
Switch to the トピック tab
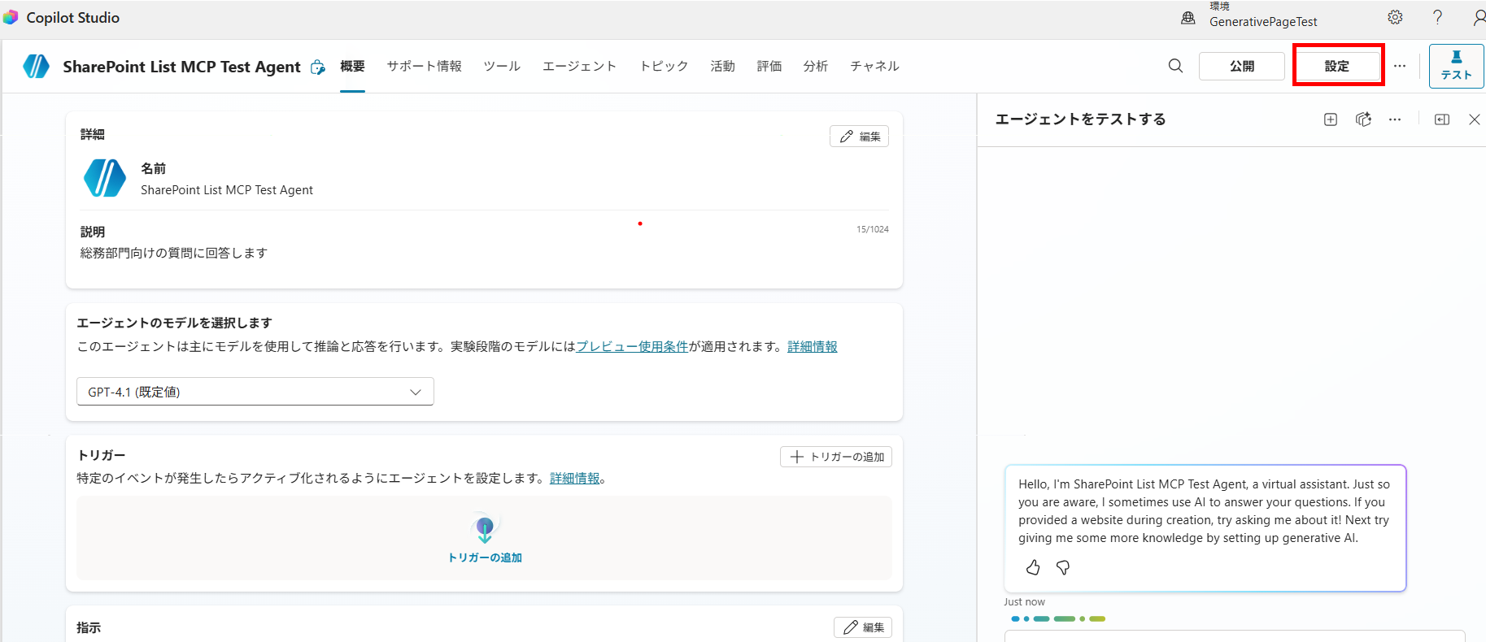tap(664, 66)
